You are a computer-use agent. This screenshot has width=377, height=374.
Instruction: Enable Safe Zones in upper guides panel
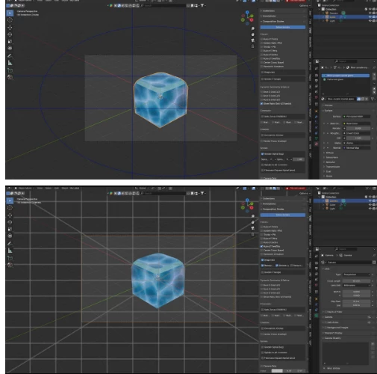[263, 117]
